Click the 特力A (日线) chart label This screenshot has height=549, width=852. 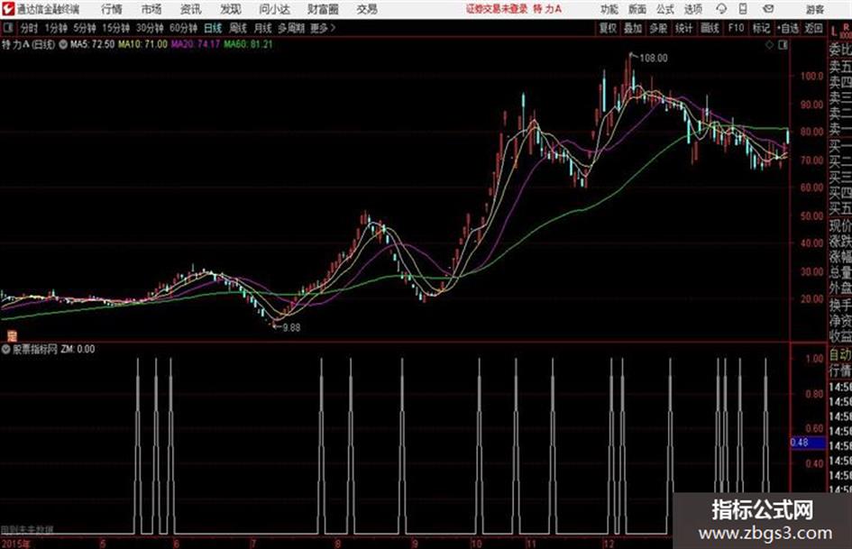[x=28, y=44]
